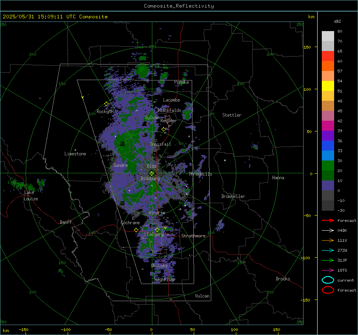358x335 pixels.
Task: Click the Okotoks label
Action: 159,266
